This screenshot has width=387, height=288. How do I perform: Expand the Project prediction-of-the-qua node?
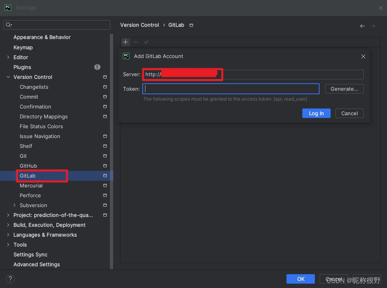click(8, 215)
